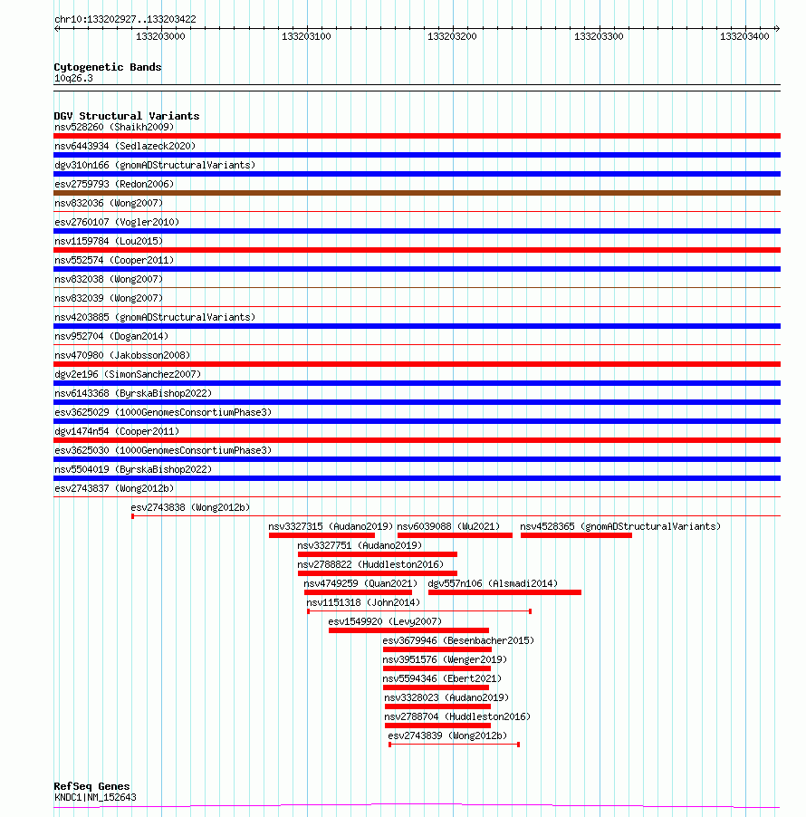Image resolution: width=806 pixels, height=817 pixels.
Task: Select esv3625030 (1000GenomesConsortiumPhase3) label
Action: [163, 450]
